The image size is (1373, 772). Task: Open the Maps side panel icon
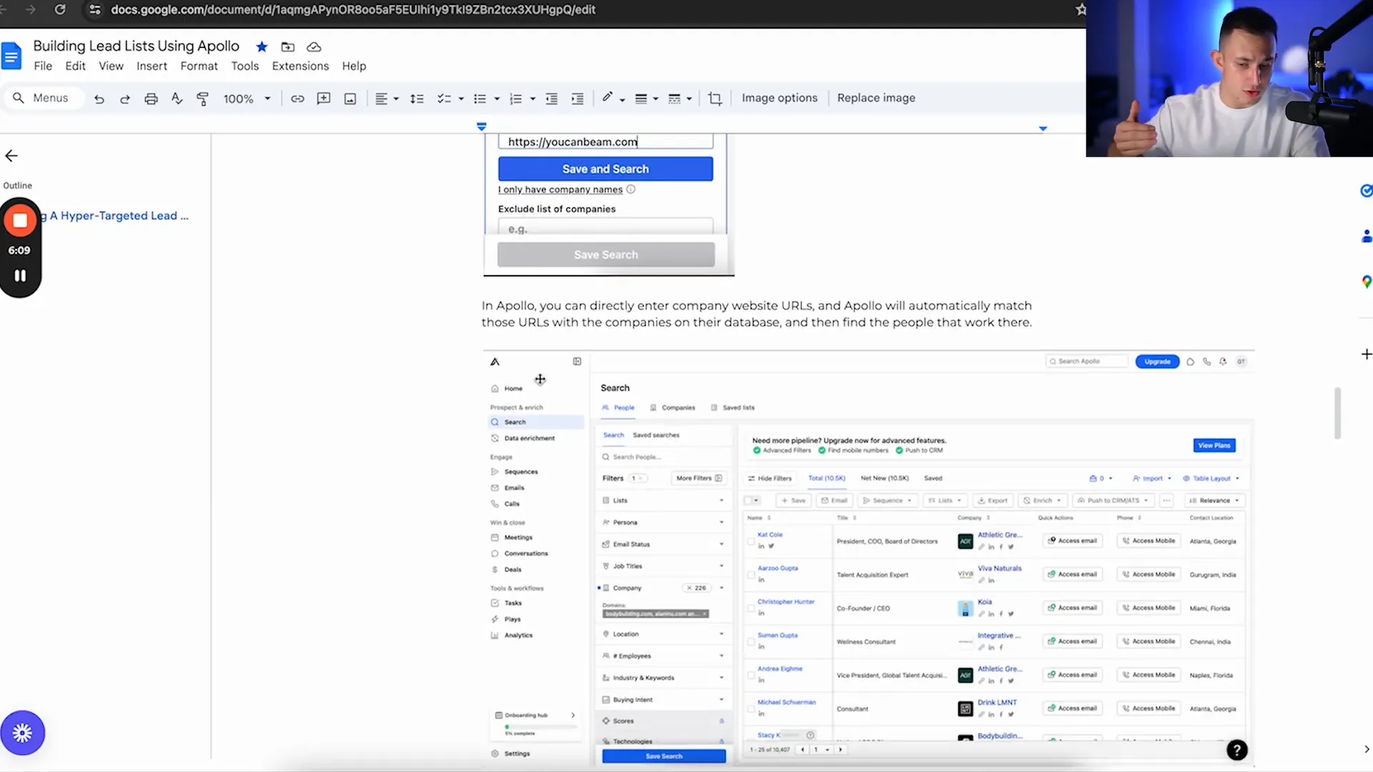pos(1367,282)
